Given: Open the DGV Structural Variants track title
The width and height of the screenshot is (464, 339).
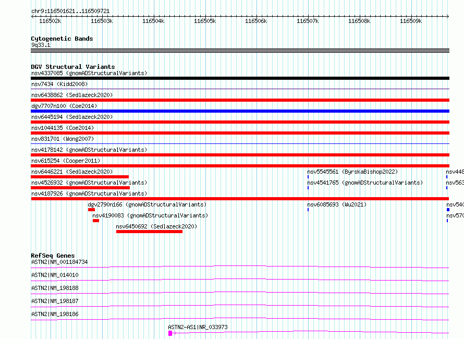Looking at the screenshot, I should point(73,67).
